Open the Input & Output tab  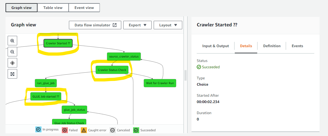(x=215, y=46)
